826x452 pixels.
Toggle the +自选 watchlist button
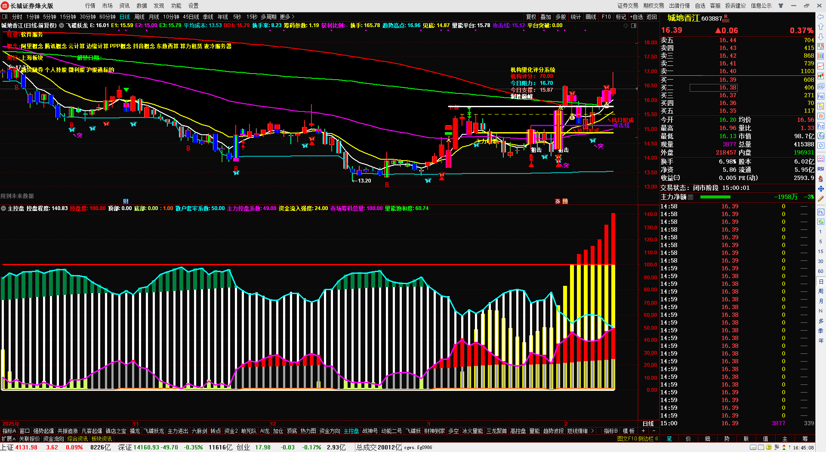(637, 17)
